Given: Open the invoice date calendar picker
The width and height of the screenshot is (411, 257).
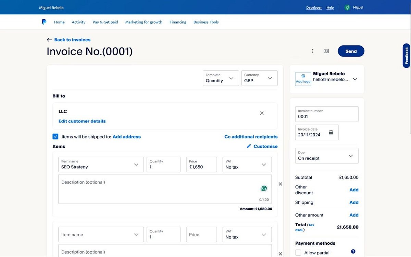Looking at the screenshot, I should pyautogui.click(x=331, y=132).
